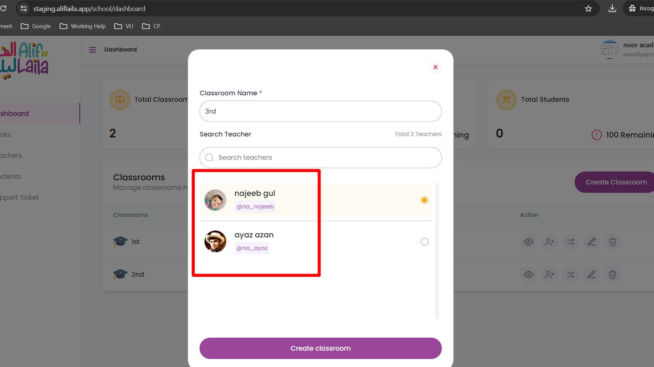
Task: Toggle the hamburger sidebar menu
Action: pyautogui.click(x=93, y=50)
